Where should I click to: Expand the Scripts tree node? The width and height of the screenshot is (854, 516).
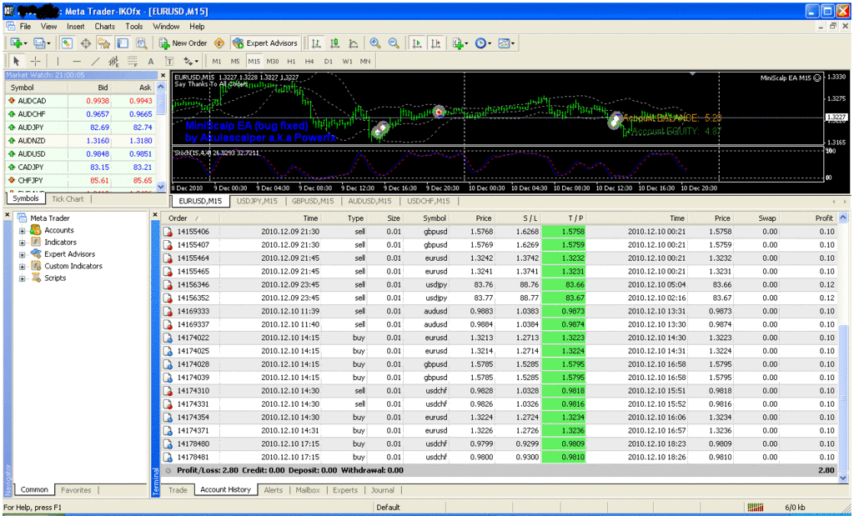click(23, 278)
